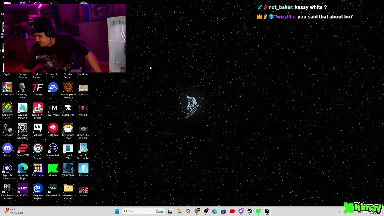
Task: Click the Rockstar Games label
Action: [38, 76]
